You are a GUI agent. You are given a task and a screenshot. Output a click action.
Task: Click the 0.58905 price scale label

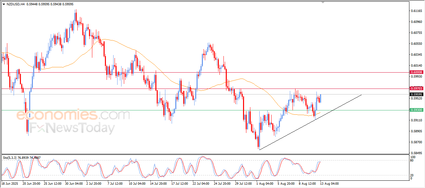click(416, 131)
